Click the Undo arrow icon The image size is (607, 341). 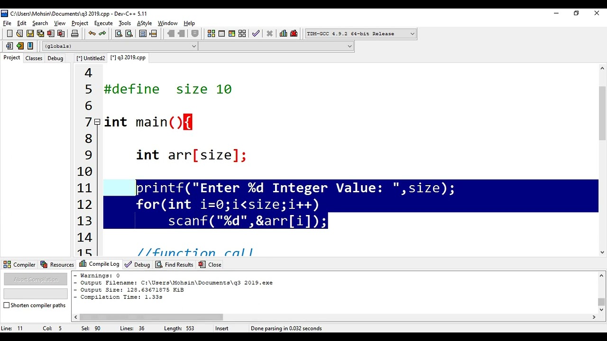pyautogui.click(x=92, y=34)
